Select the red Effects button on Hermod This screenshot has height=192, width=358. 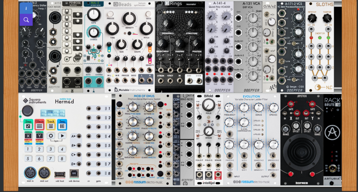39,124
